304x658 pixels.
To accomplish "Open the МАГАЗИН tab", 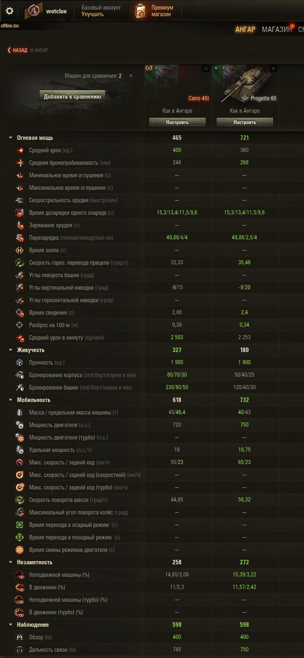I will point(277,30).
